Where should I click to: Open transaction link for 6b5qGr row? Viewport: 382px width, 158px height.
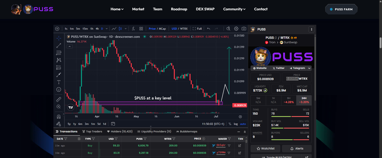(x=240, y=146)
